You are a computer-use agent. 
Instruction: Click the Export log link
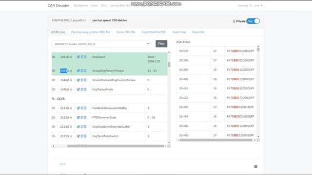pyautogui.click(x=179, y=32)
